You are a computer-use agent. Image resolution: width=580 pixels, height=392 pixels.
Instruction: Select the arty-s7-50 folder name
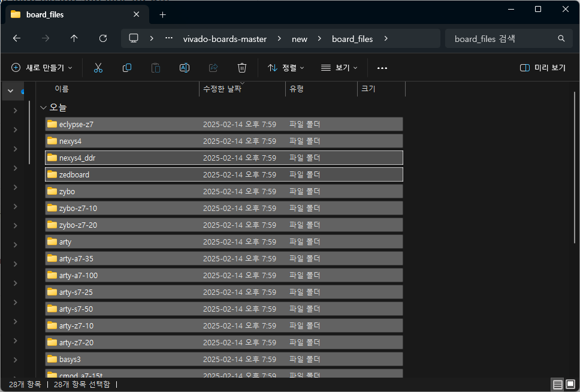[x=76, y=309]
